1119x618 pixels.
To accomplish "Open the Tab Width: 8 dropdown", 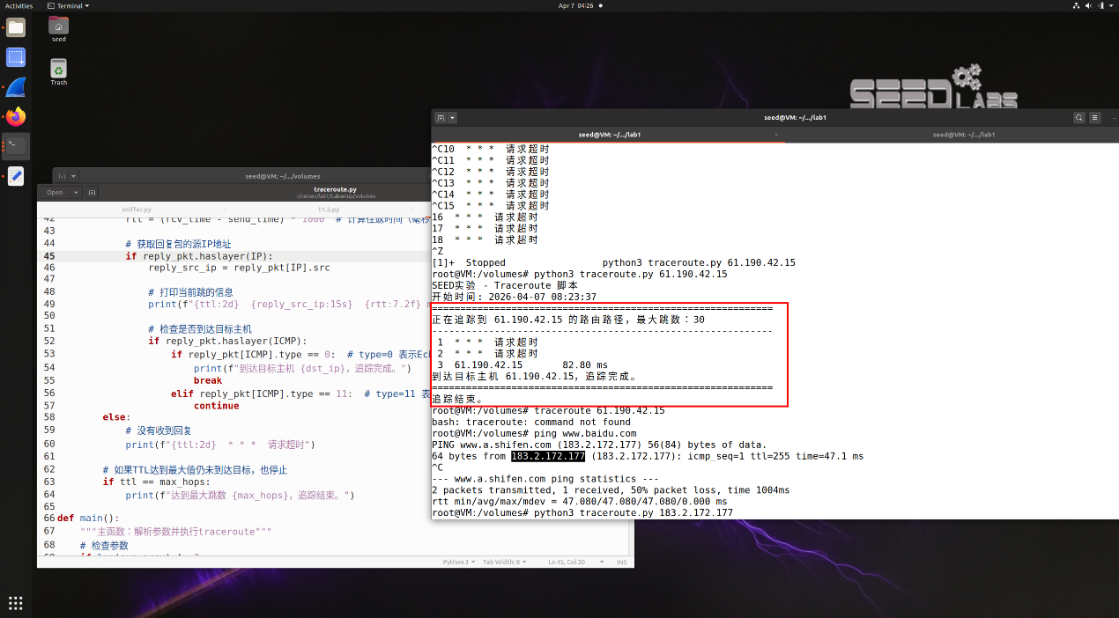I will point(505,562).
